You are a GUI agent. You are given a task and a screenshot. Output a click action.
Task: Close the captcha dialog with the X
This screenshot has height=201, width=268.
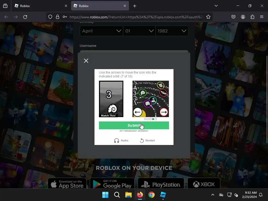[86, 61]
